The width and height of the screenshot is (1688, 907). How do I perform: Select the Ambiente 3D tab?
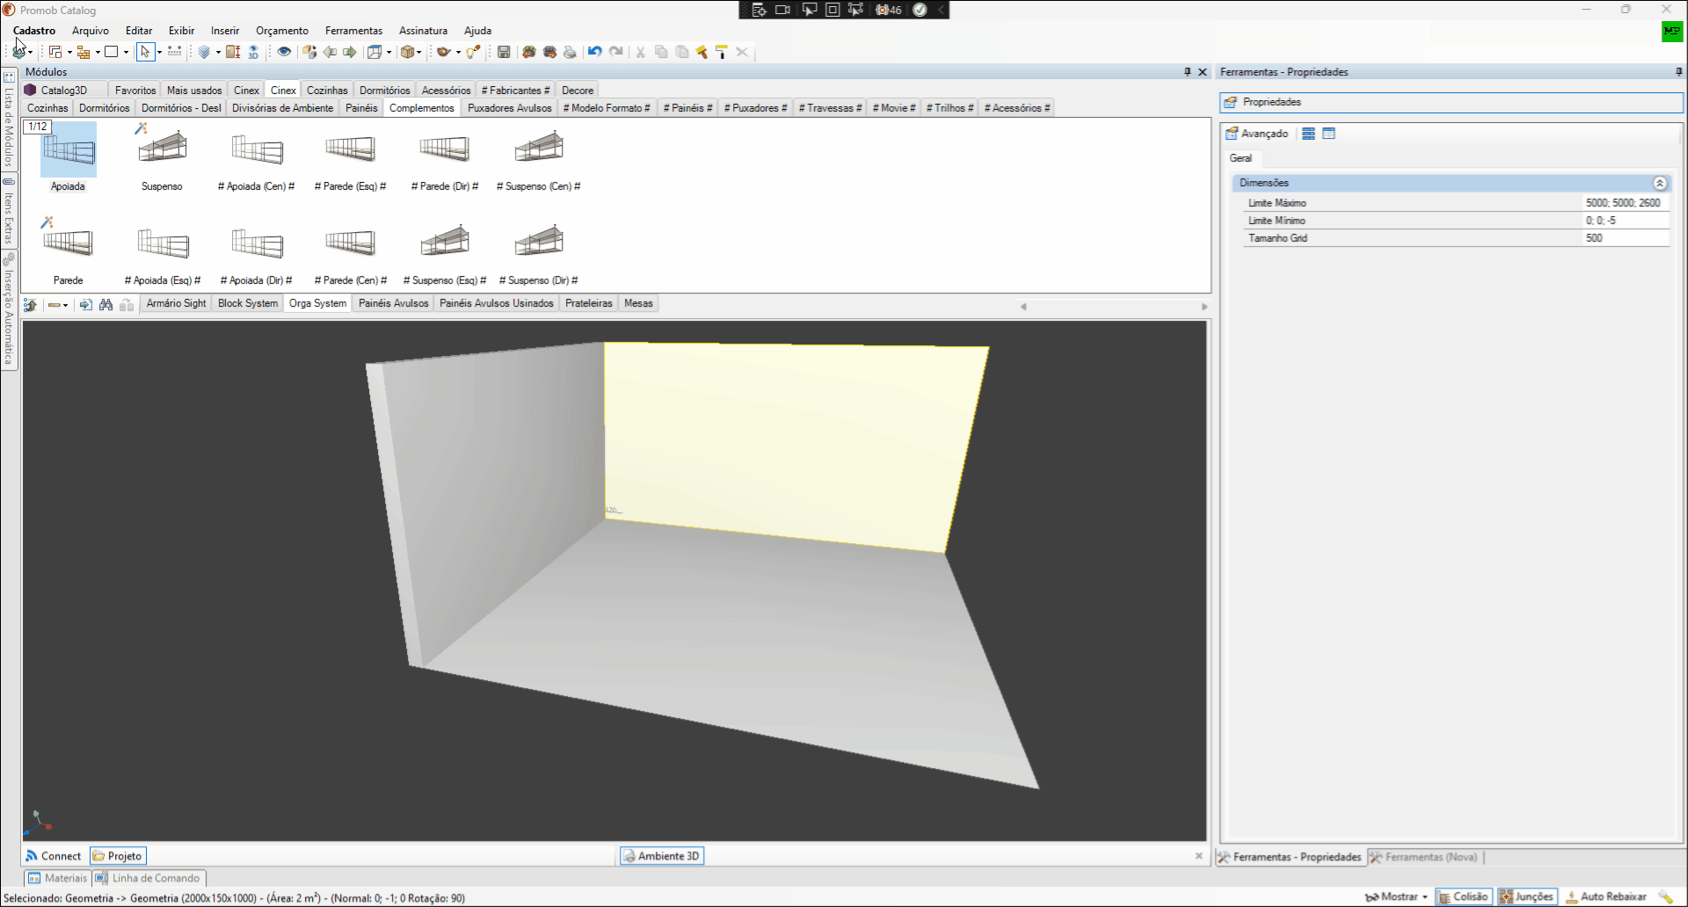tap(662, 856)
